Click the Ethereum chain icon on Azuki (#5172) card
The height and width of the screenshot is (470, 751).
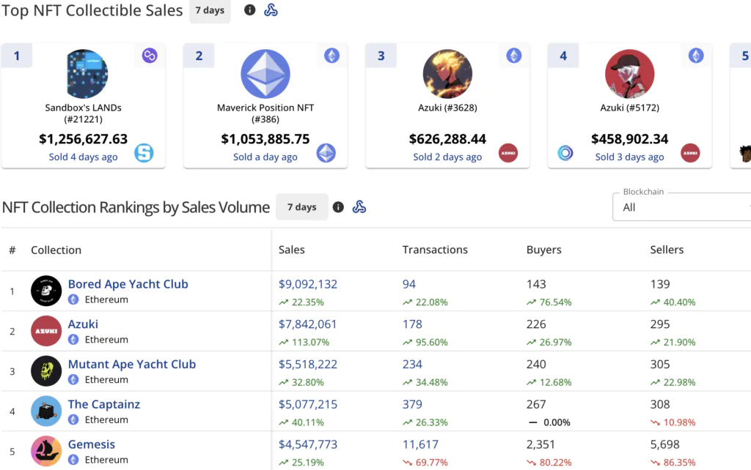click(696, 56)
